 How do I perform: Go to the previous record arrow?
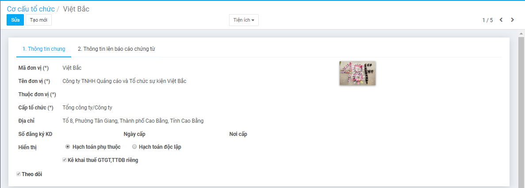pos(501,20)
